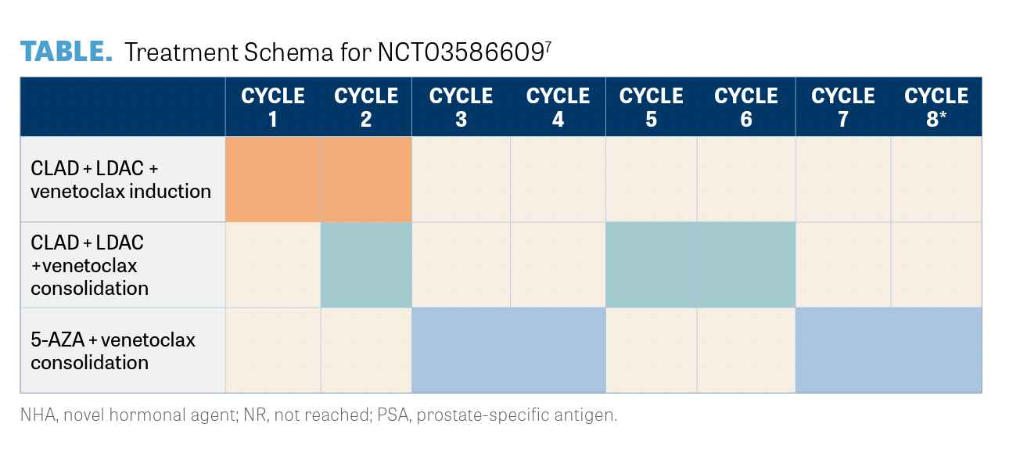
Task: Click the blue block spanning Cycles 7 and 8
Action: tap(889, 350)
